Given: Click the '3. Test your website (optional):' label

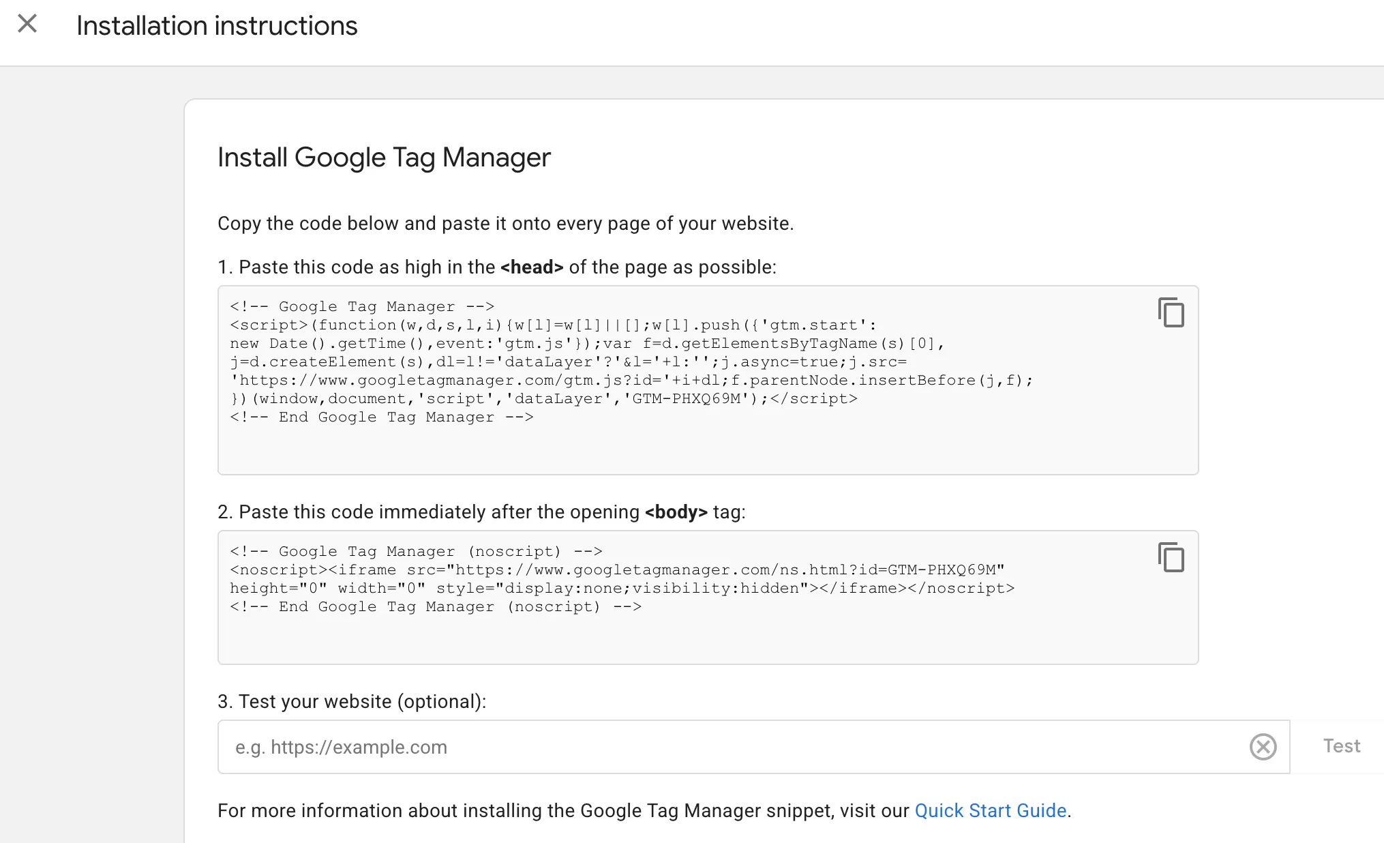Looking at the screenshot, I should [352, 702].
